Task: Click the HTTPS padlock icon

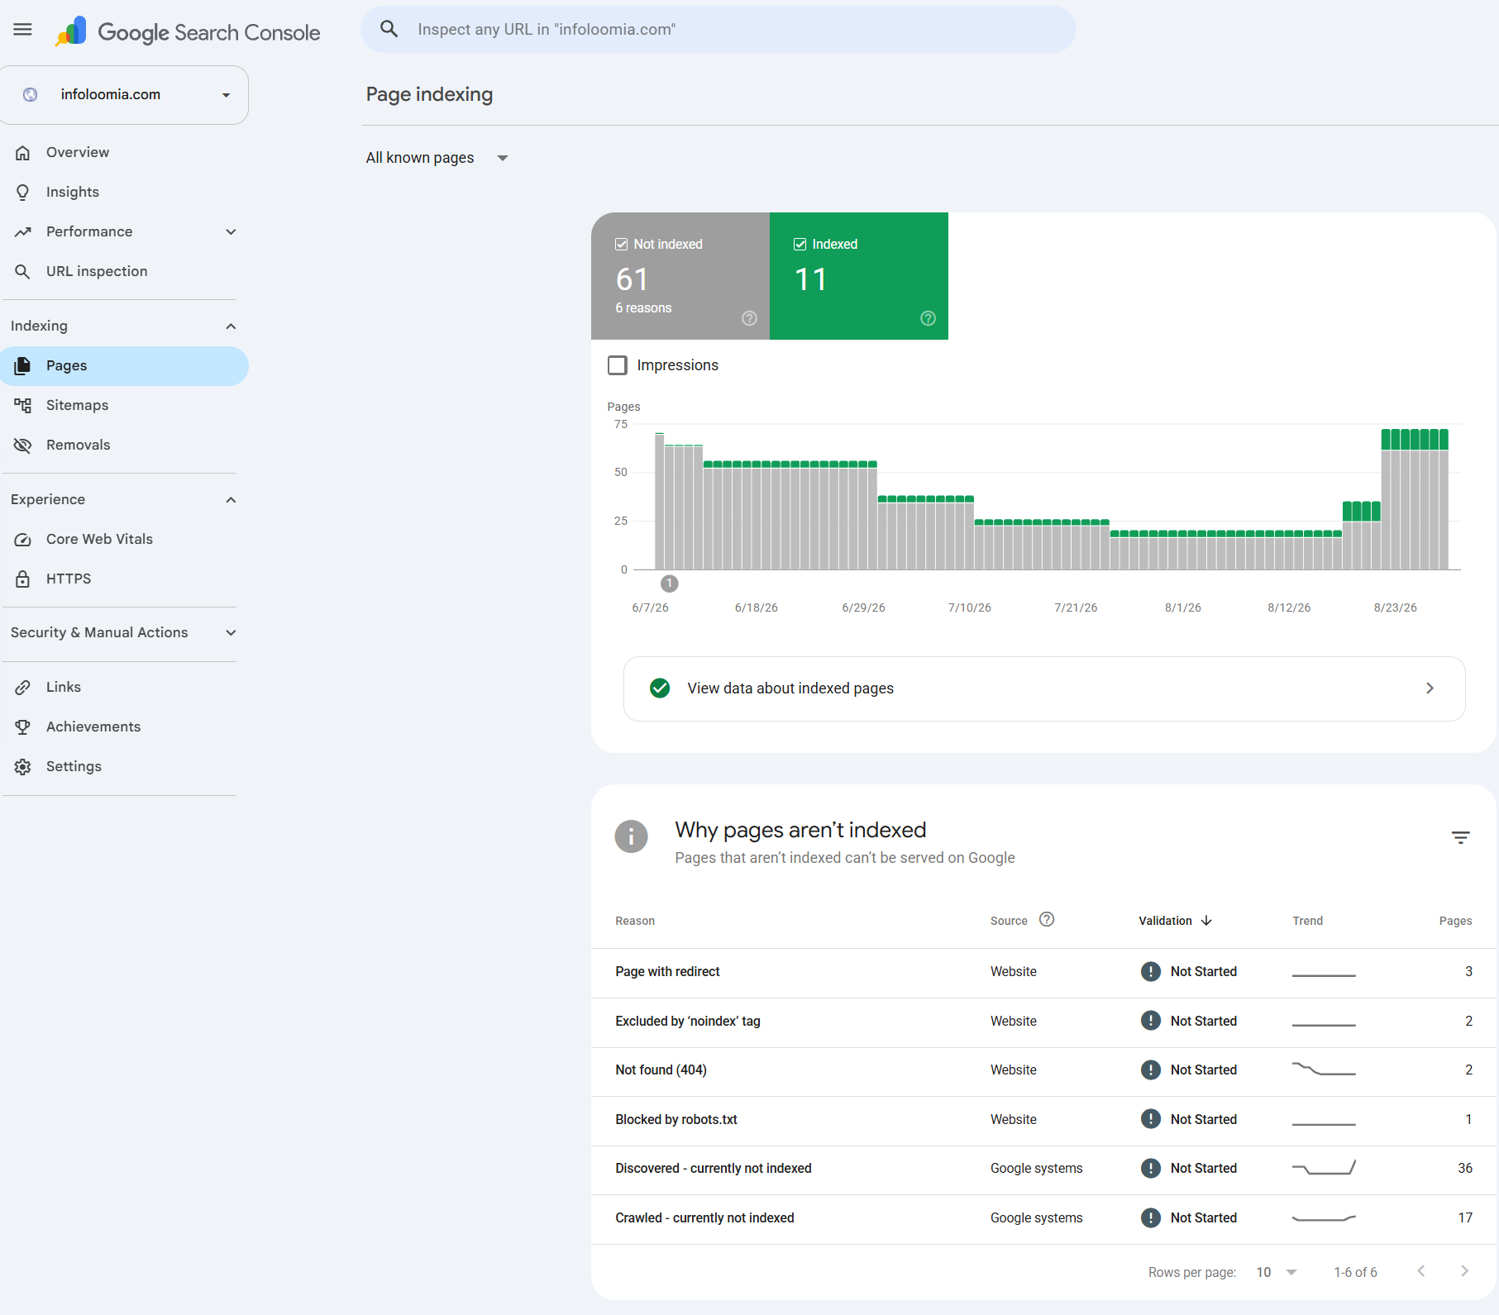Action: coord(23,579)
